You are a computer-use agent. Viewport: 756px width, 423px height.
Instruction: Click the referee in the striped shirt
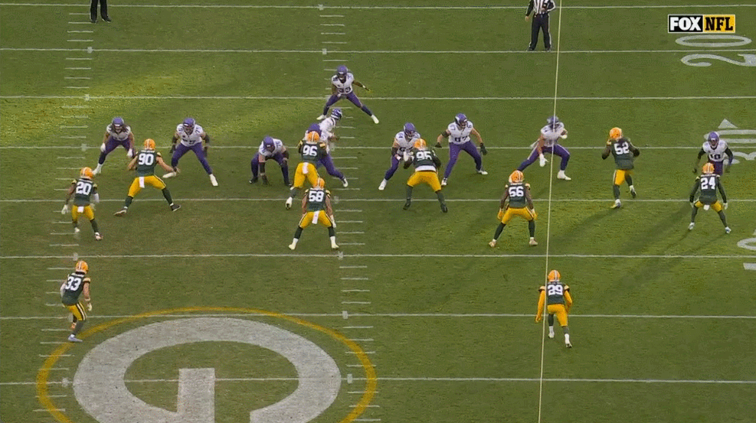coord(540,25)
